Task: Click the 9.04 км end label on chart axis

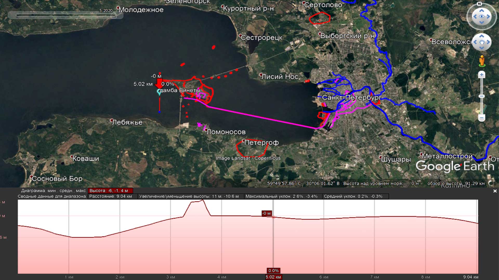Action: point(471,277)
